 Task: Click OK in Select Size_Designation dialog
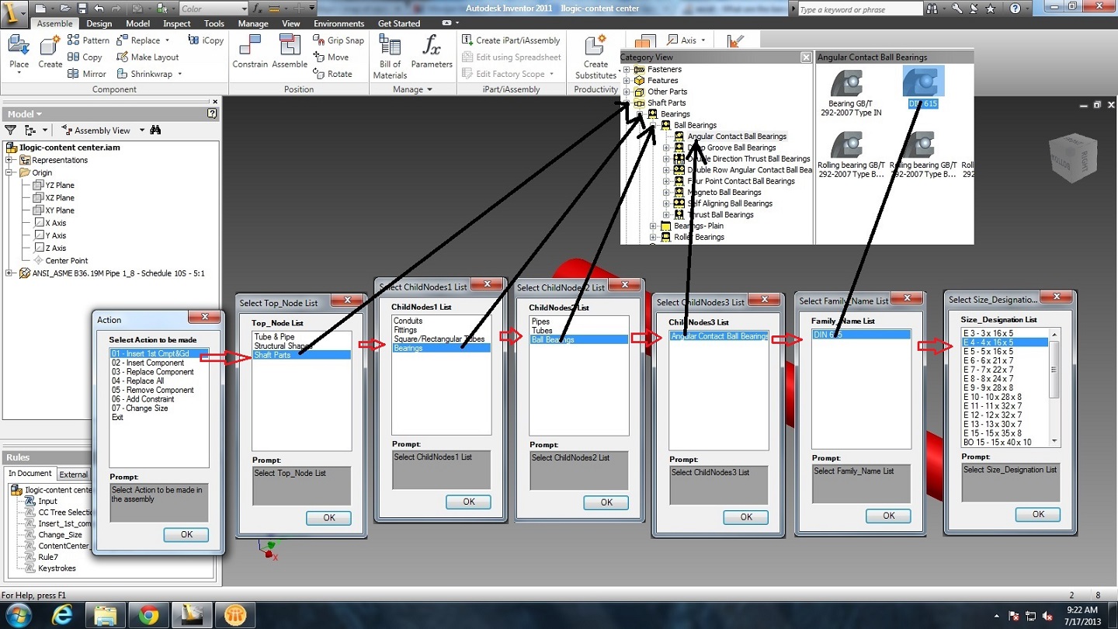(x=1038, y=514)
